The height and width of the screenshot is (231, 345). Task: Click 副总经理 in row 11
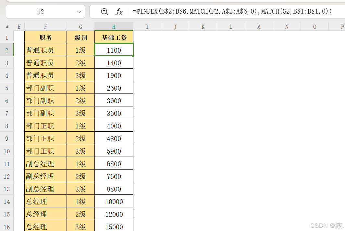(45, 163)
